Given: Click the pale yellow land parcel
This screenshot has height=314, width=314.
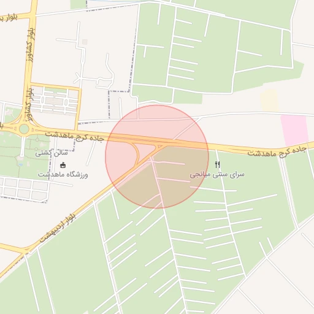Looking at the screenshot, I should 269,101.
